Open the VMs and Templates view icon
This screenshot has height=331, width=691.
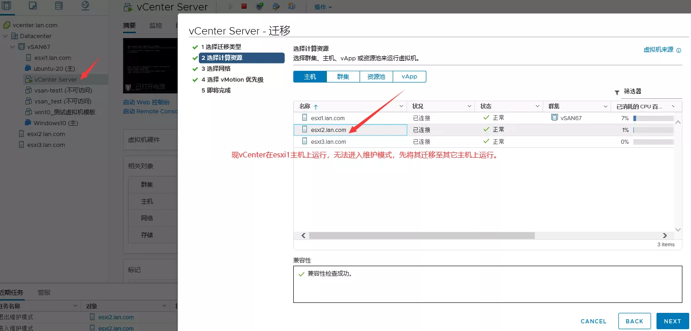pos(33,6)
